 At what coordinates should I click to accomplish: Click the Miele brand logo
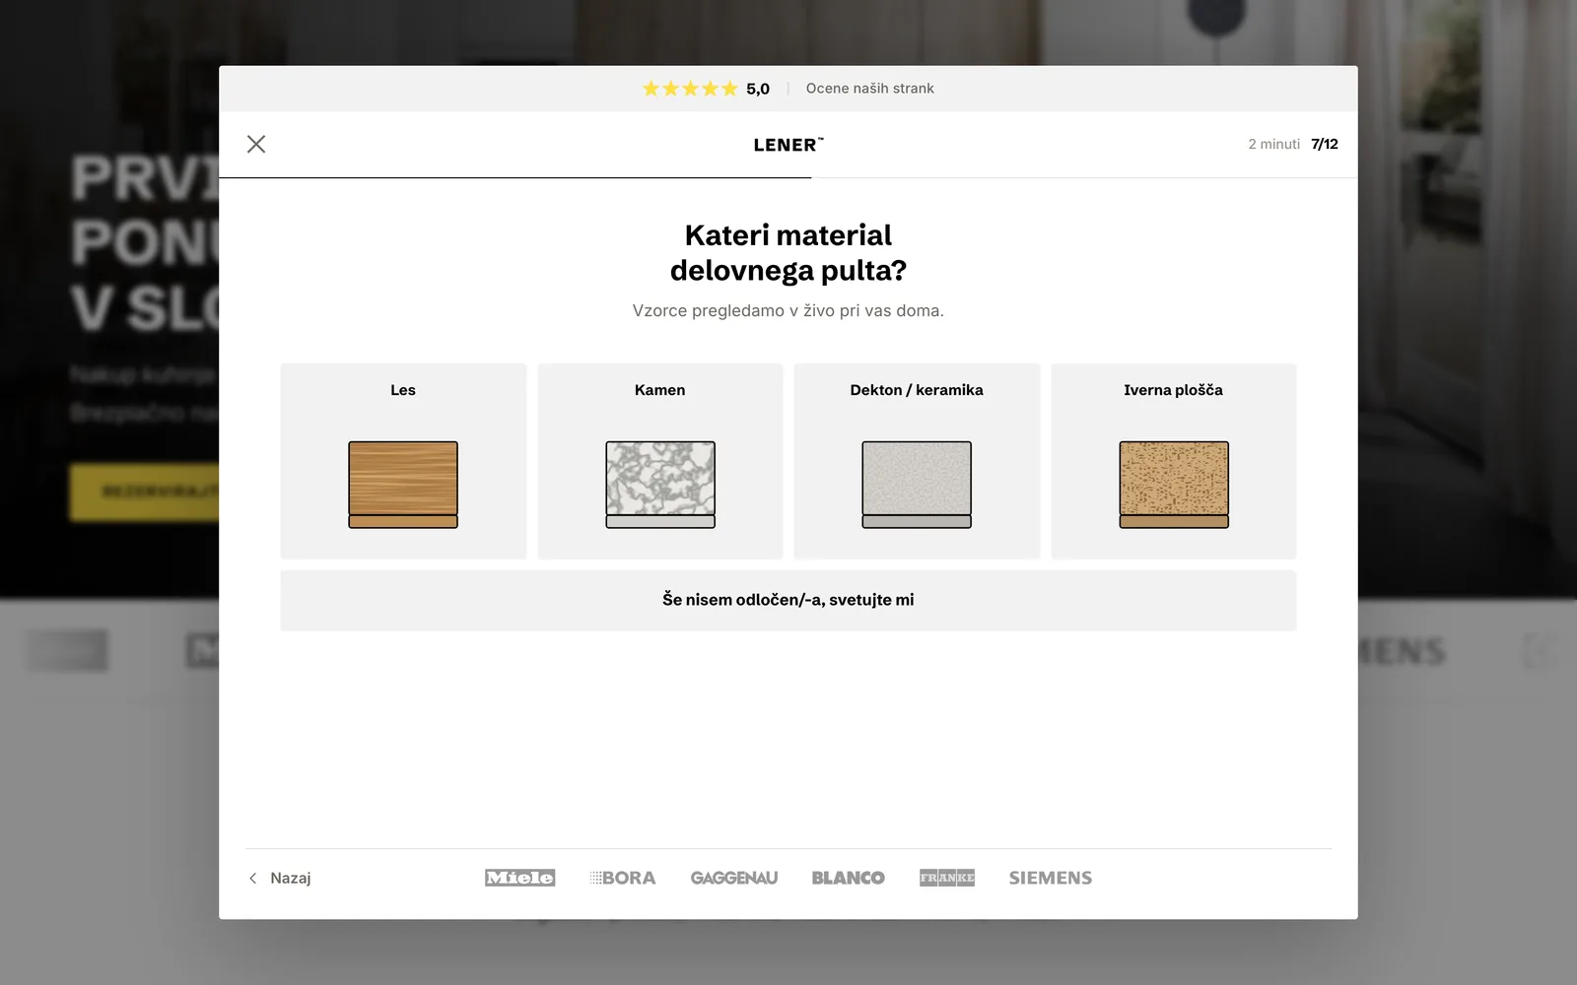tap(520, 878)
